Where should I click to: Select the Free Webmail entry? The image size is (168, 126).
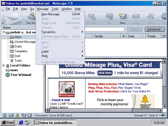(x=18, y=75)
